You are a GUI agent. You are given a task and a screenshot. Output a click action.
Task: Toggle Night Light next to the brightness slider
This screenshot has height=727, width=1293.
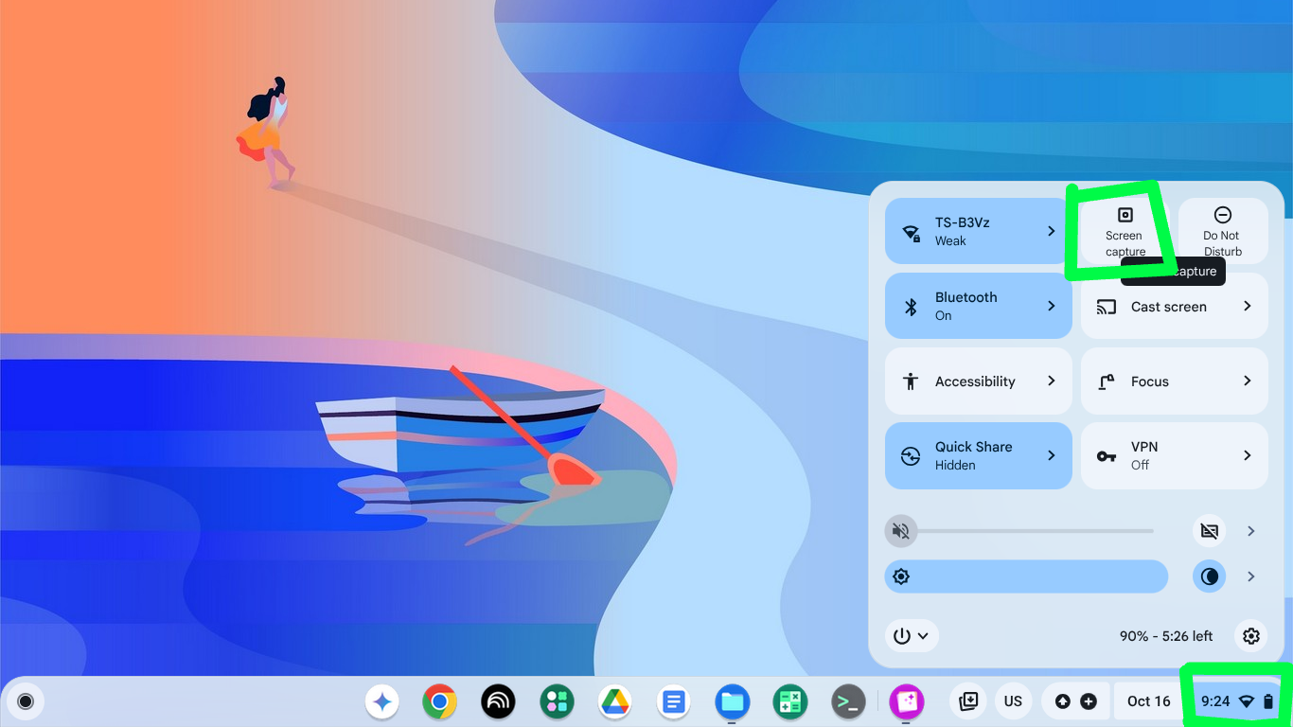[1210, 576]
